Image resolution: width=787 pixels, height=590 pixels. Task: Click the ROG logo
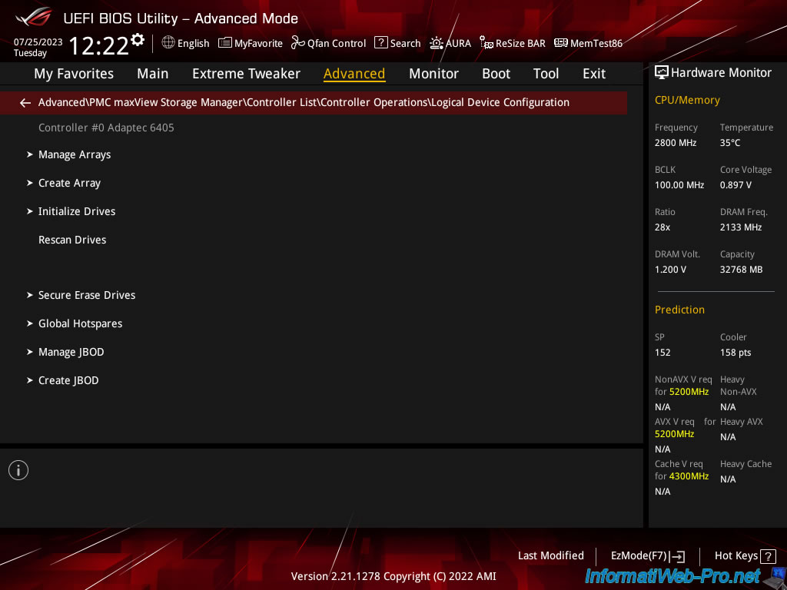tap(34, 18)
